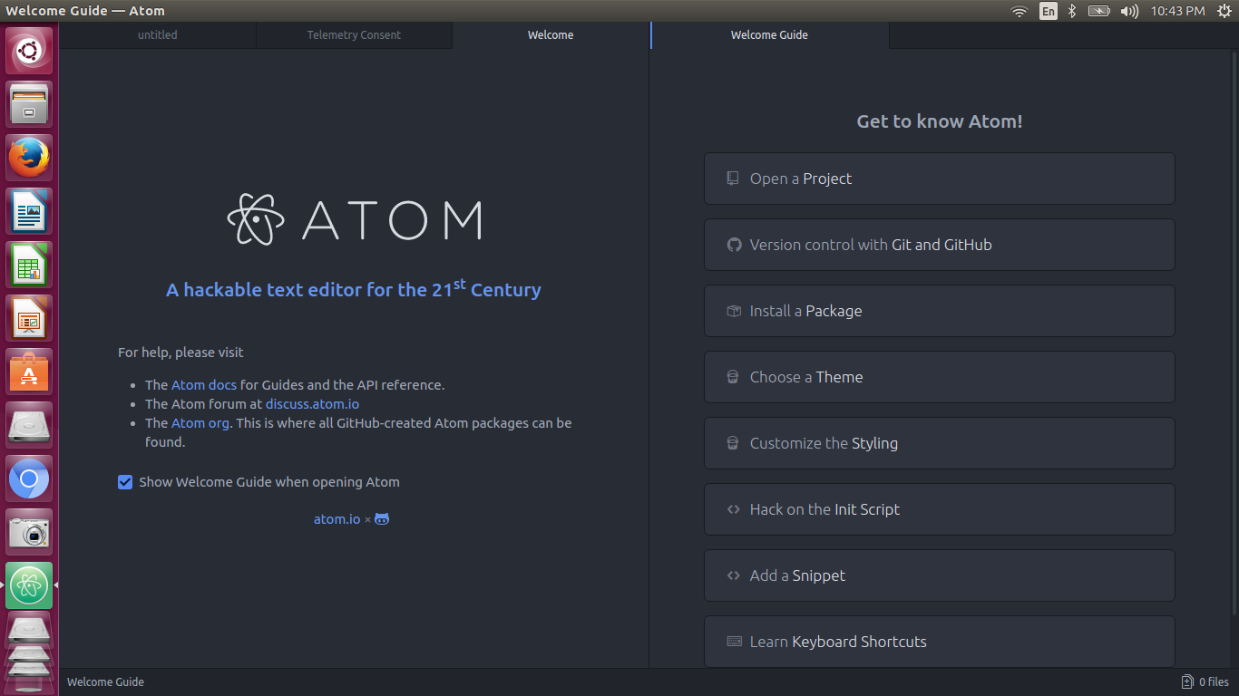Click the Get to know Atom! heading
Viewport: 1239px width, 696px height.
click(x=940, y=121)
